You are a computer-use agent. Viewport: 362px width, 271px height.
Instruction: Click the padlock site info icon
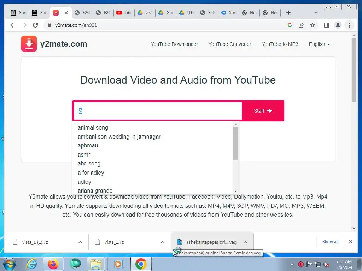click(49, 25)
